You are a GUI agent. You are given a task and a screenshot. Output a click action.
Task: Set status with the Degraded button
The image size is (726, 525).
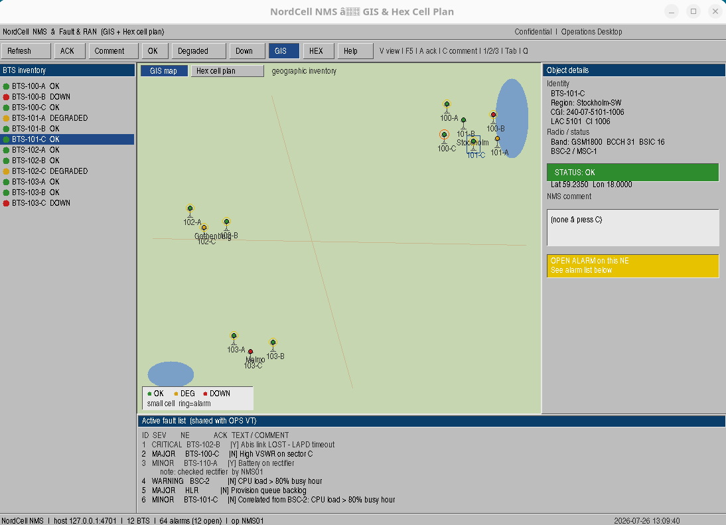point(198,51)
